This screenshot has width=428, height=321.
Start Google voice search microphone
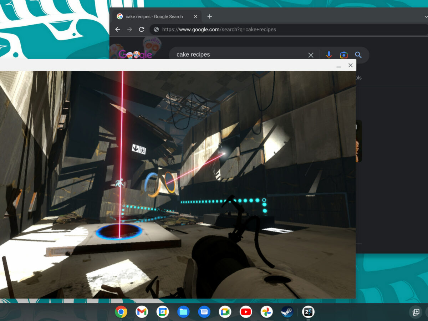pyautogui.click(x=329, y=55)
